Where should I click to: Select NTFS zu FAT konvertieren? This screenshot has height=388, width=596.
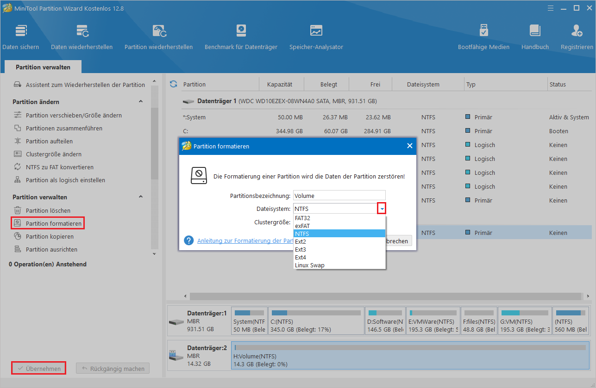pos(54,167)
